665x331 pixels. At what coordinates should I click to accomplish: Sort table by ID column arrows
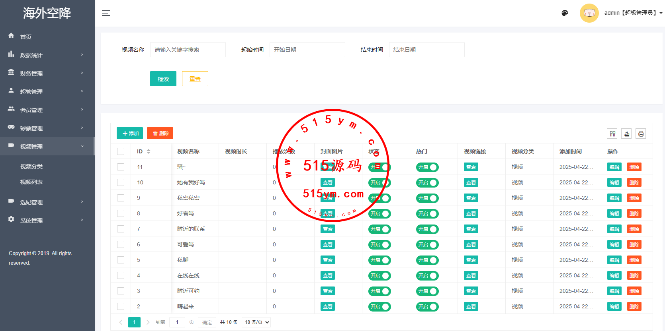149,151
